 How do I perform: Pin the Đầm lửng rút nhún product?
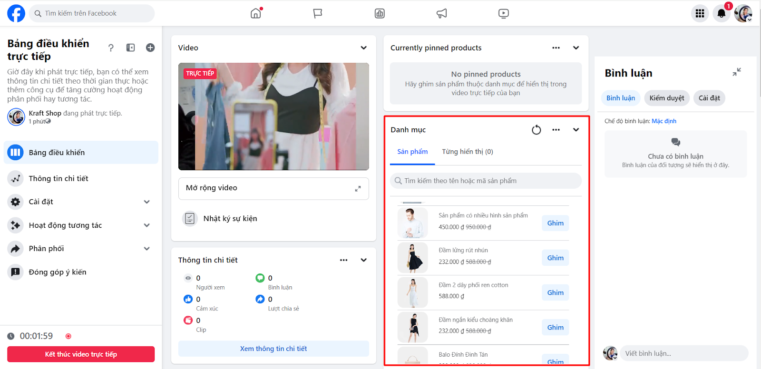[x=555, y=258]
